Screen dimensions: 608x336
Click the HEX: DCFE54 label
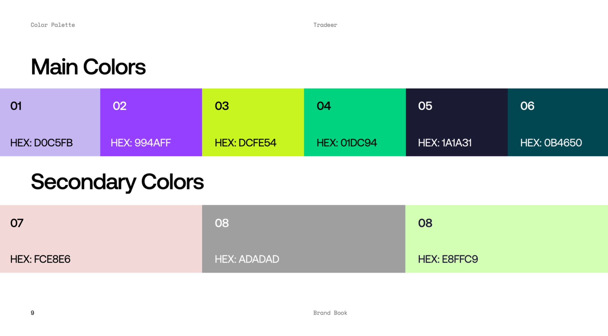[245, 143]
